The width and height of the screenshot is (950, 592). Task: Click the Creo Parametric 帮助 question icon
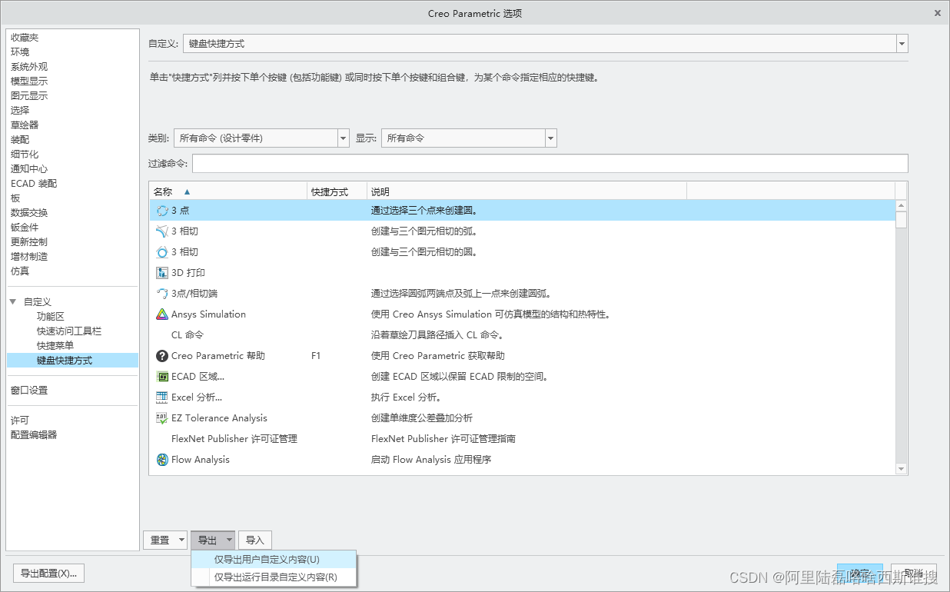pyautogui.click(x=162, y=356)
